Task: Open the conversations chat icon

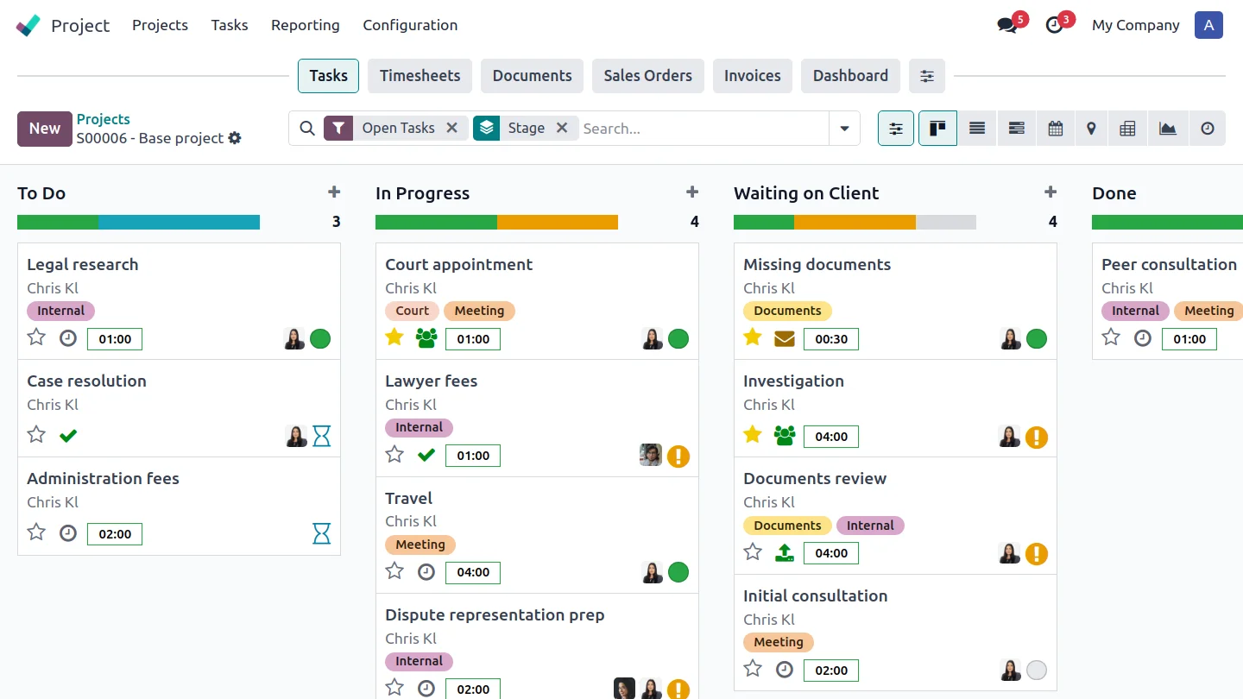Action: click(x=1006, y=25)
